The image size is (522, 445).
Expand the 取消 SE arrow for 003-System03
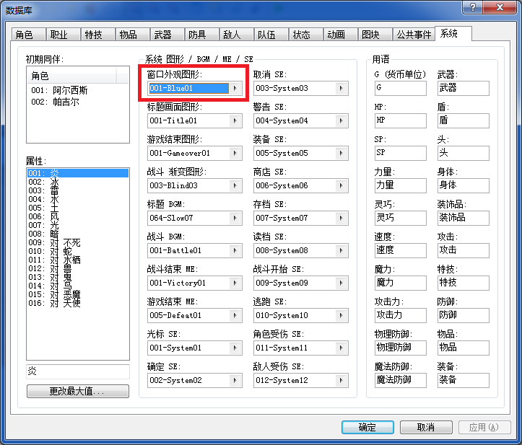[342, 88]
